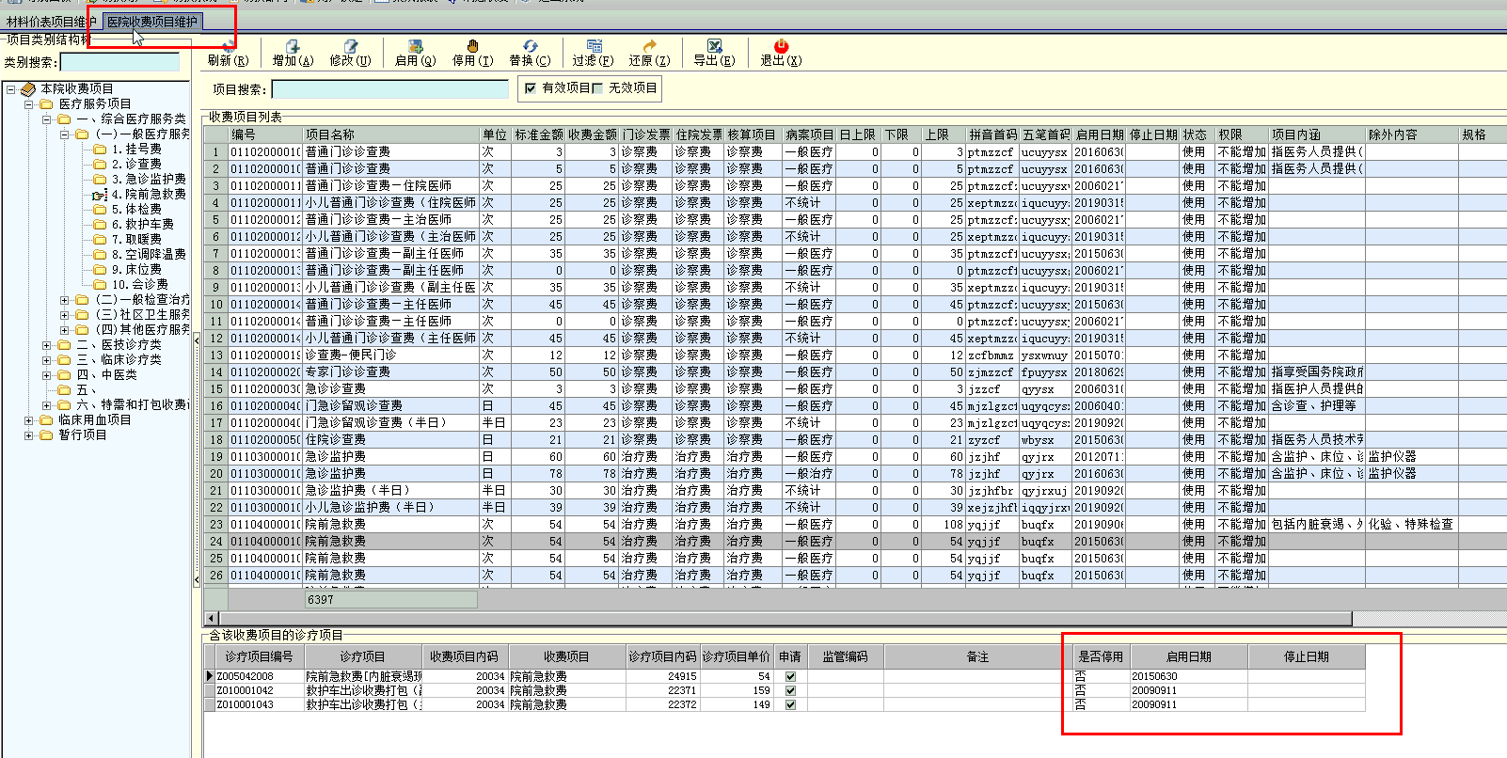Click the 退出(X) red exit icon
Screen dimensions: 1507x758
[781, 46]
